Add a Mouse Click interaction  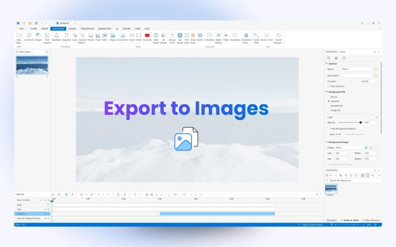(172, 38)
